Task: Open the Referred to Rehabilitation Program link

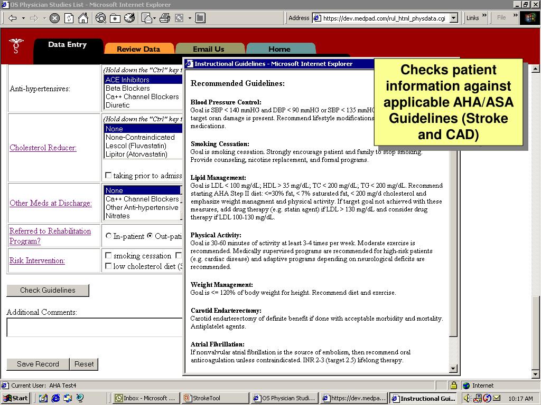Action: (x=50, y=236)
